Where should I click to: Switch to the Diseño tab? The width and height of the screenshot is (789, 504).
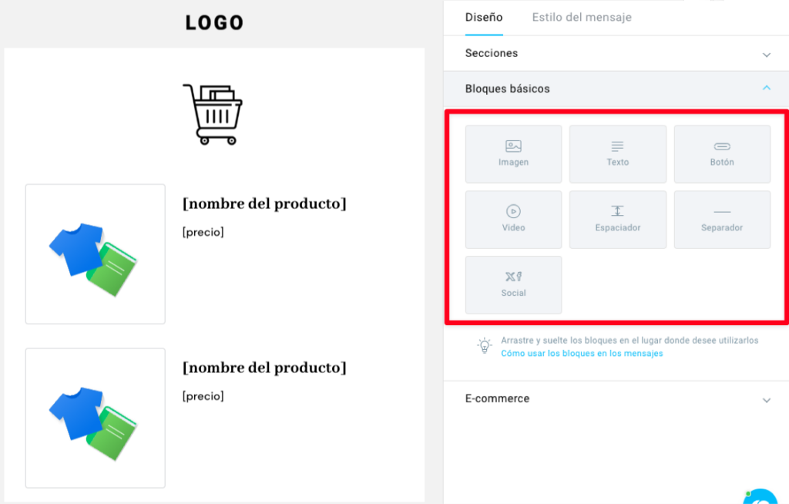click(484, 18)
